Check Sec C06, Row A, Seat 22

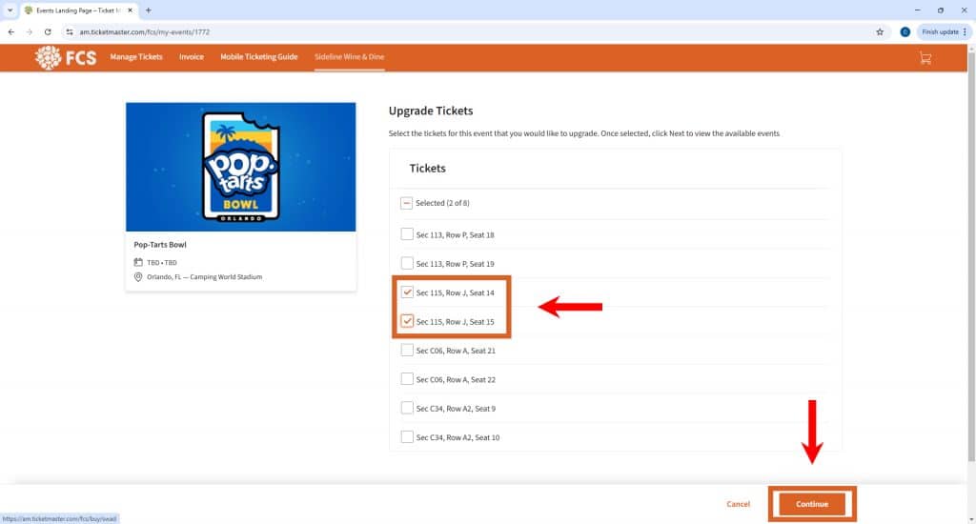[x=406, y=379]
